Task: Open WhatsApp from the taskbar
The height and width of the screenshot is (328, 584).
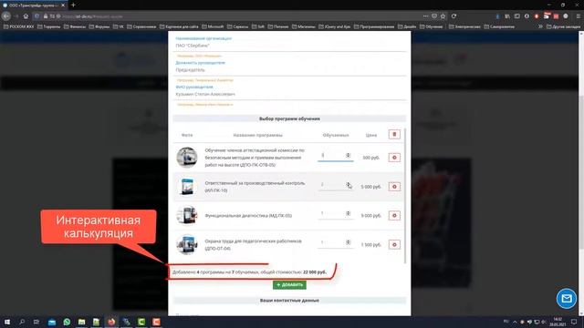Action: tap(67, 322)
